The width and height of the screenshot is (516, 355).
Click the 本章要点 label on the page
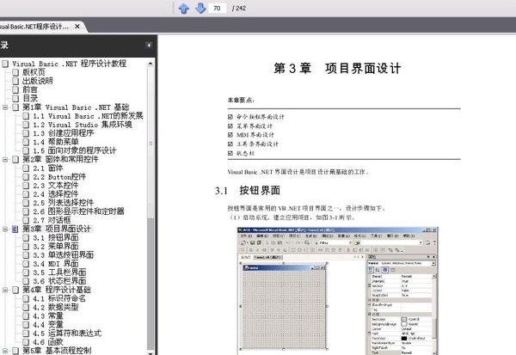pos(241,100)
